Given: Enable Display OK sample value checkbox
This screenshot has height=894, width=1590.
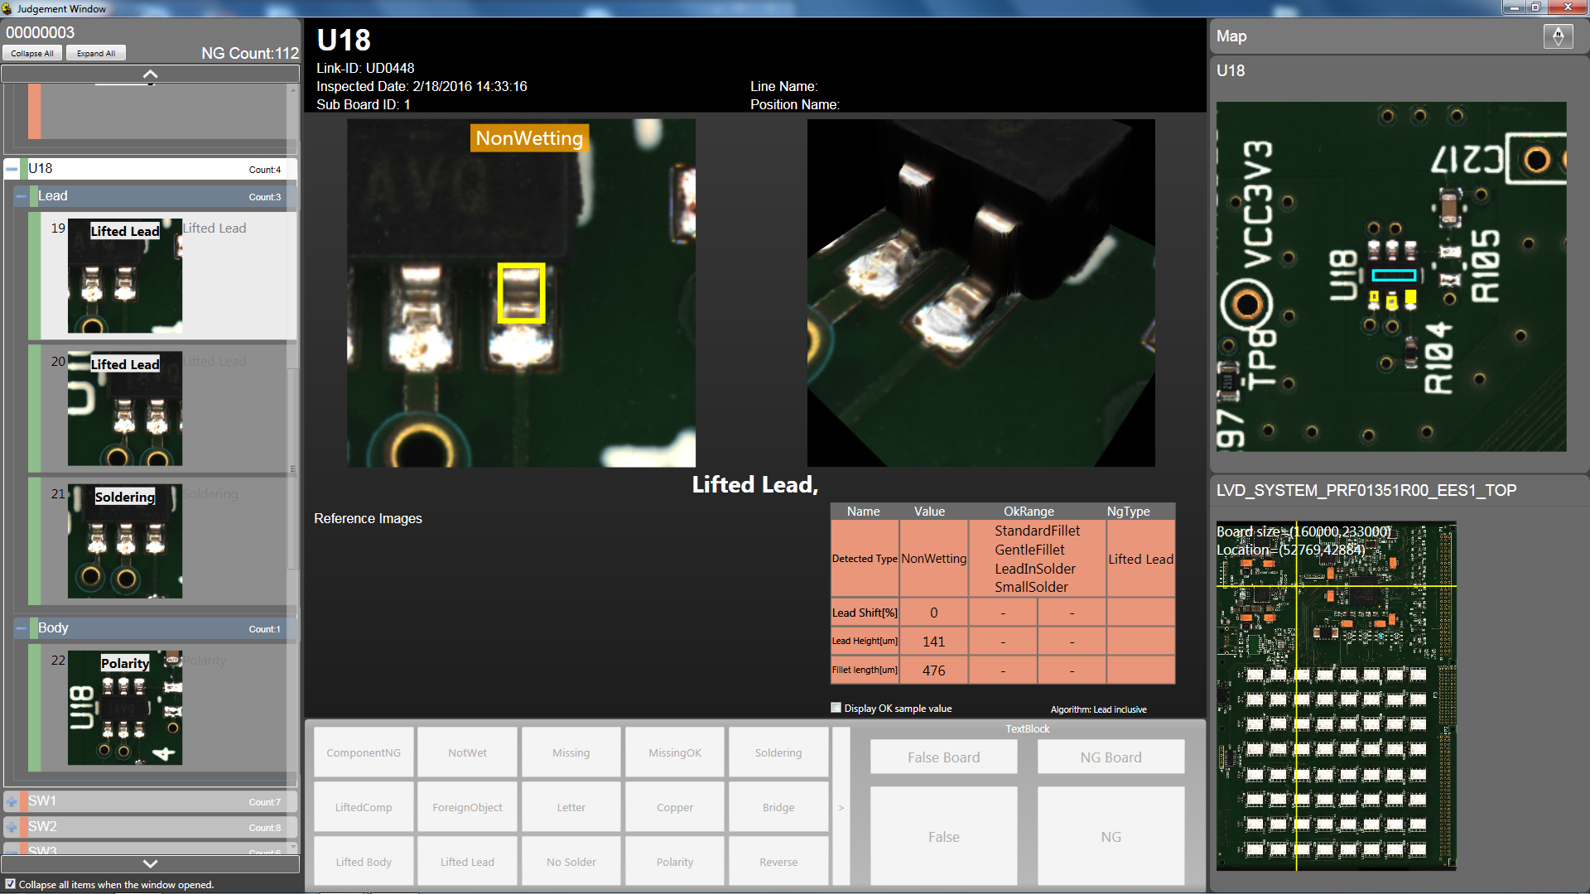Looking at the screenshot, I should (x=836, y=708).
